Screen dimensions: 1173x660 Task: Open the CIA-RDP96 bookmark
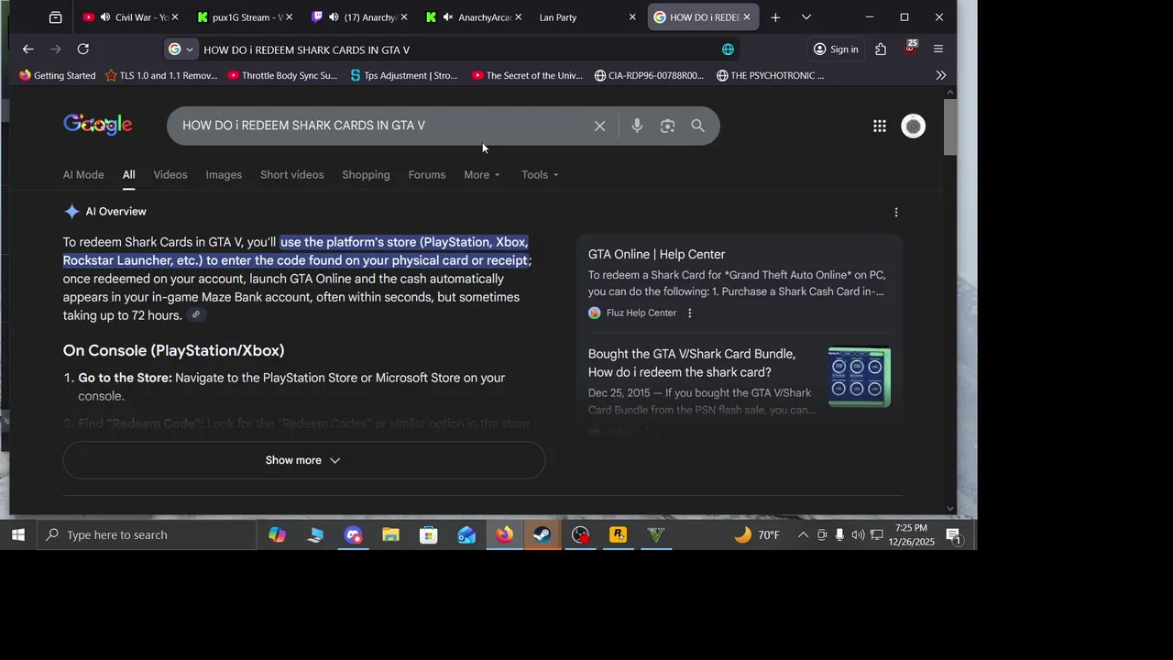[x=649, y=76]
